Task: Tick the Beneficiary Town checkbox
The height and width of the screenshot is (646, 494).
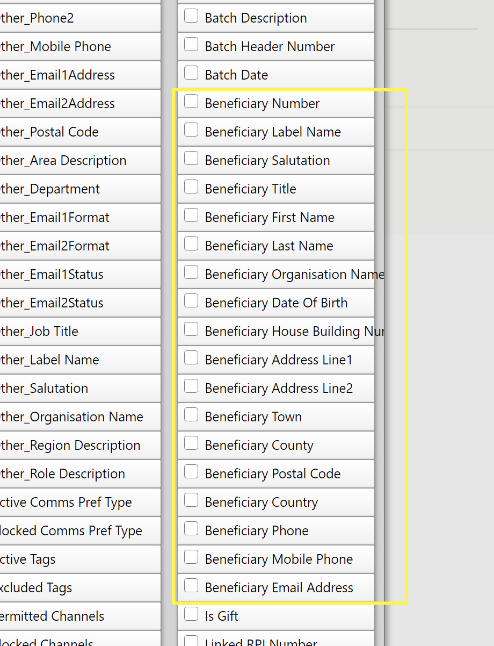Action: point(191,415)
